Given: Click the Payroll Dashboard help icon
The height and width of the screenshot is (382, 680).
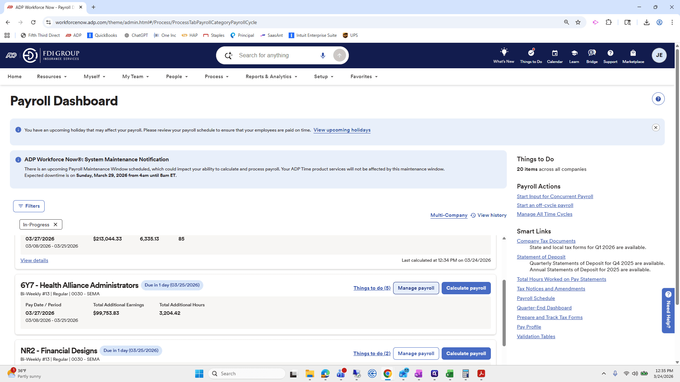Looking at the screenshot, I should [x=658, y=99].
